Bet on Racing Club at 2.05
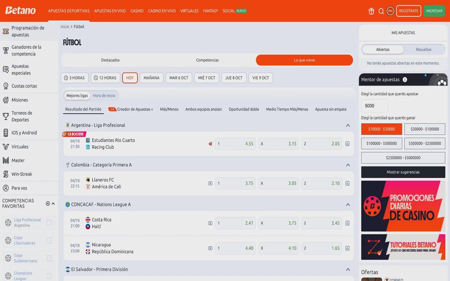The width and height of the screenshot is (450, 281). click(322, 144)
